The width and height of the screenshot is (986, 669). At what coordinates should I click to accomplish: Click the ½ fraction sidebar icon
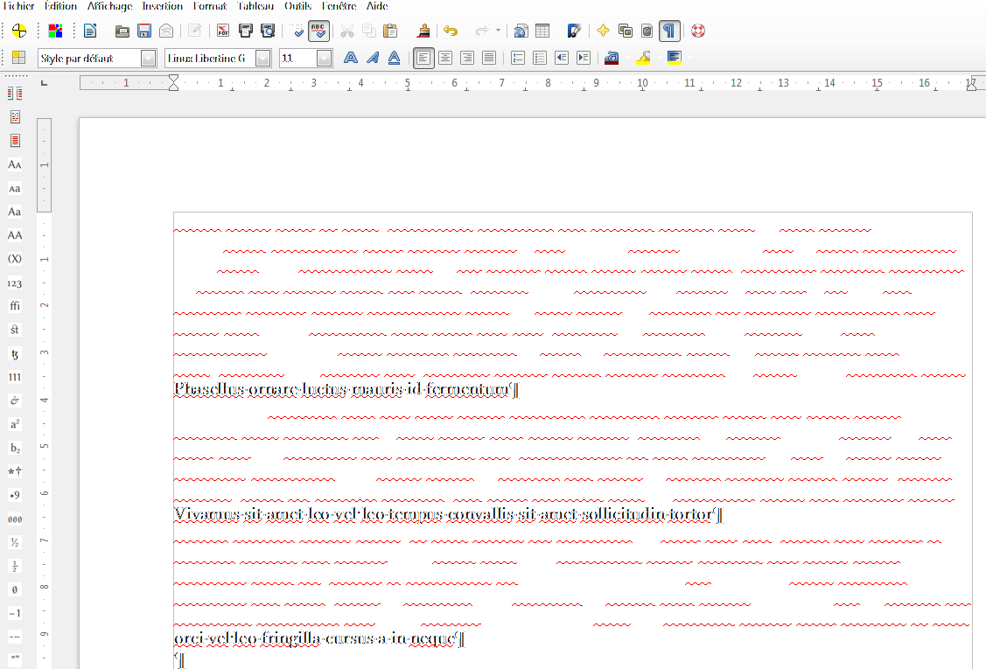click(x=15, y=542)
